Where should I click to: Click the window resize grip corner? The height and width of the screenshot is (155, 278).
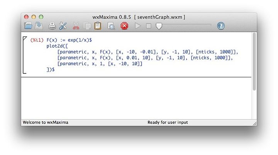[254, 123]
